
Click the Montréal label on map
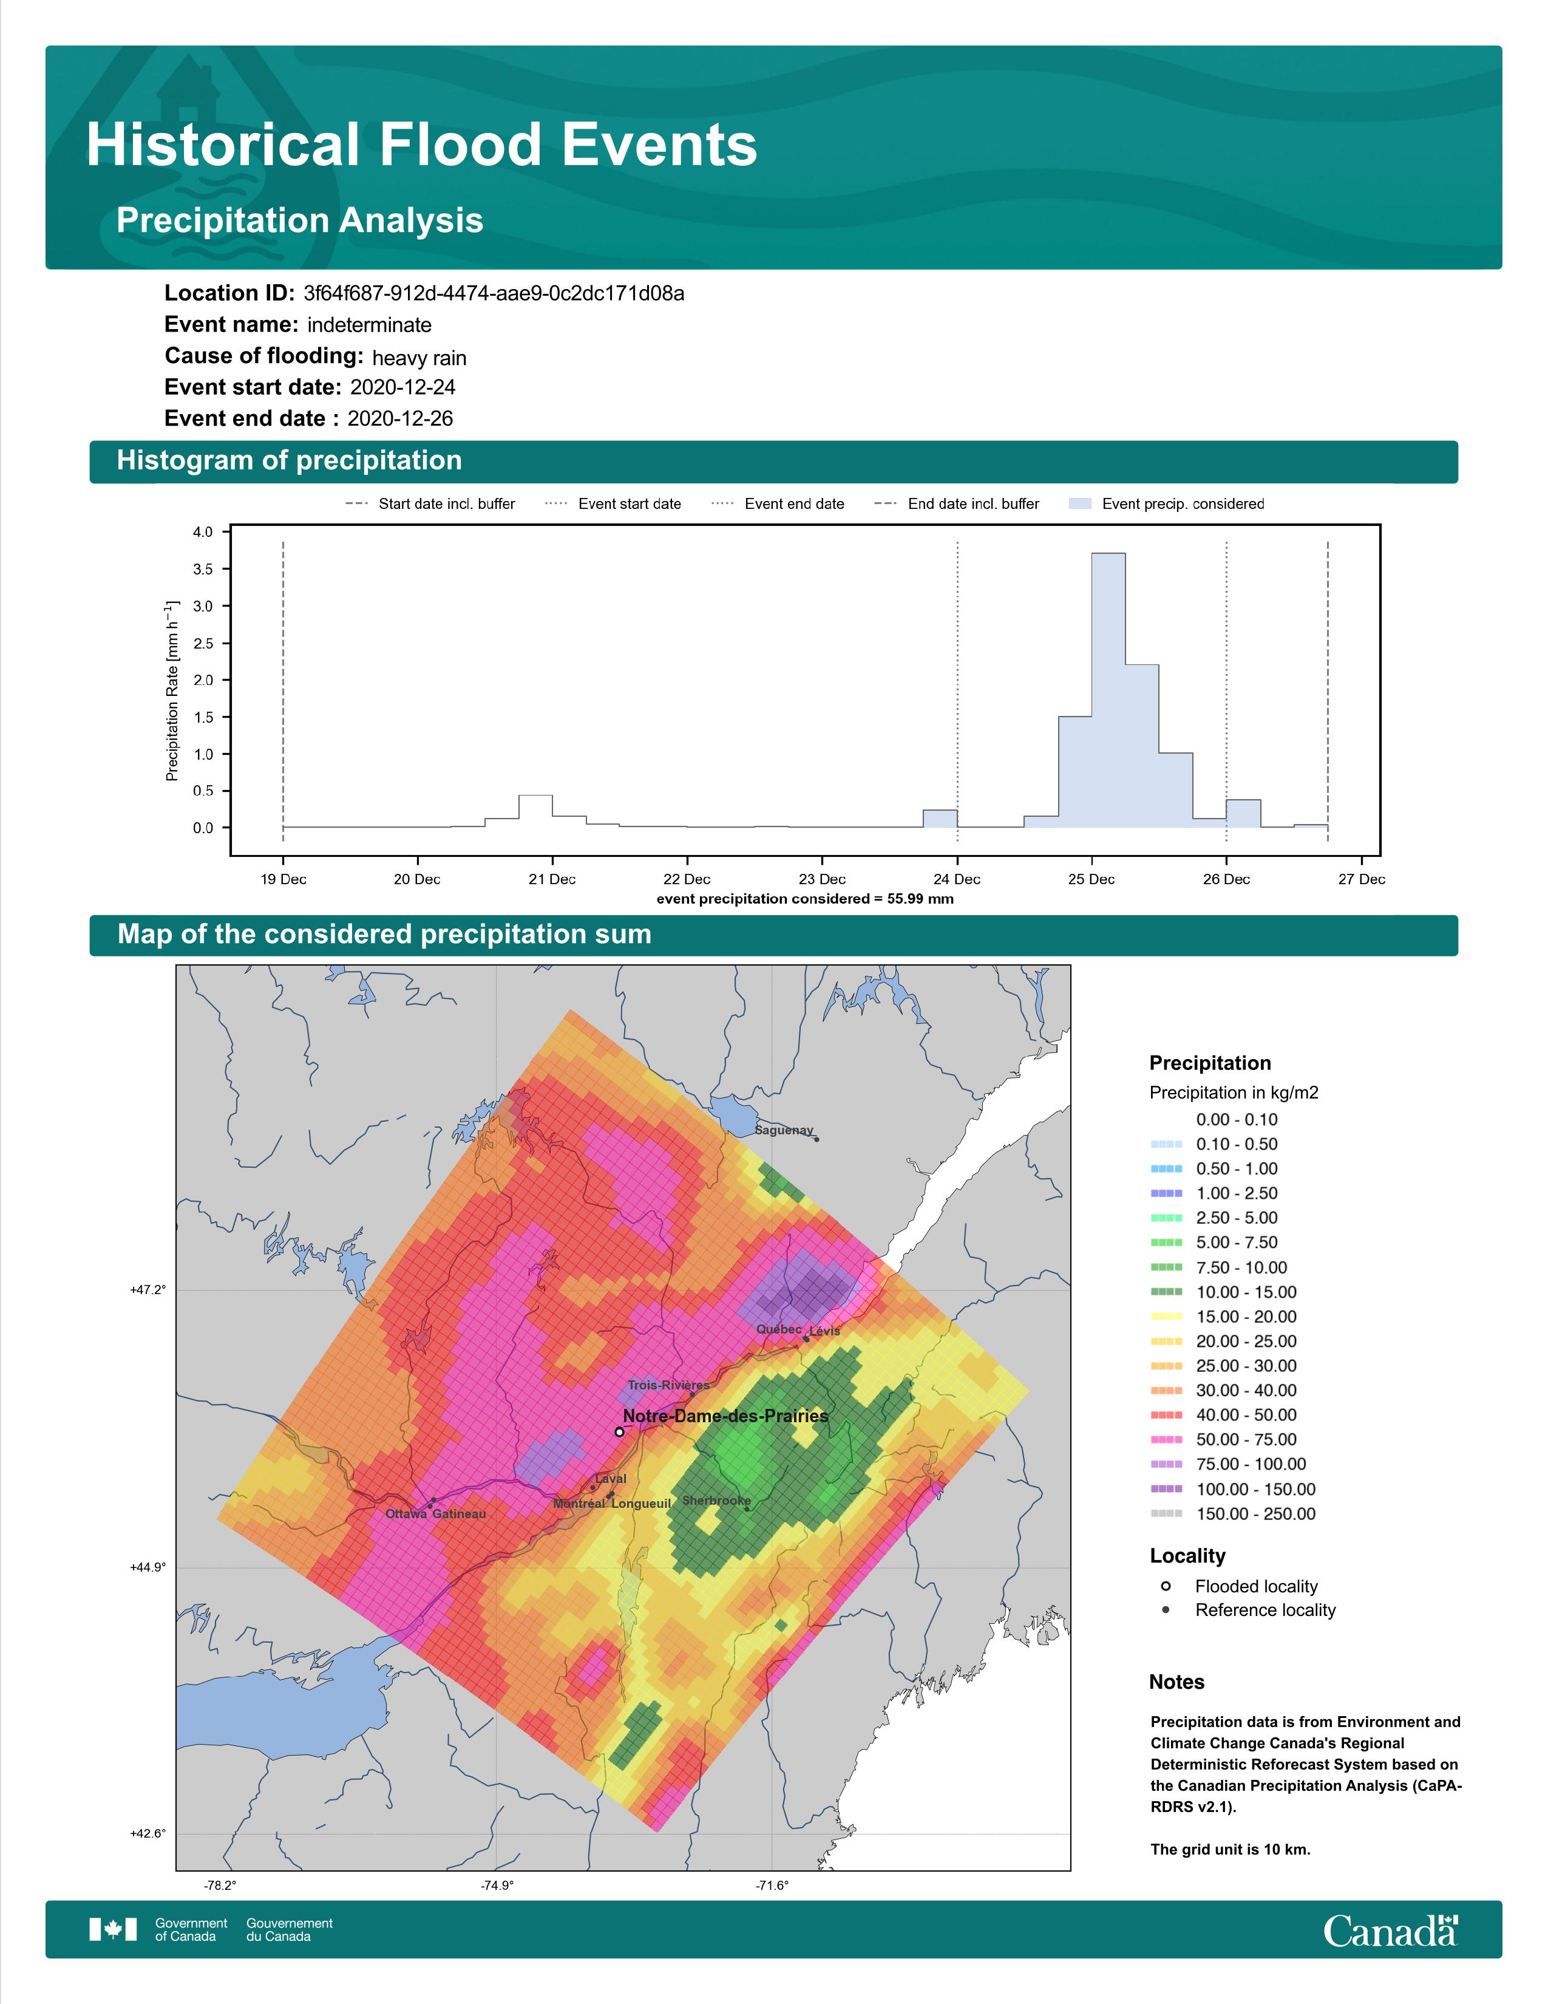pos(579,1503)
